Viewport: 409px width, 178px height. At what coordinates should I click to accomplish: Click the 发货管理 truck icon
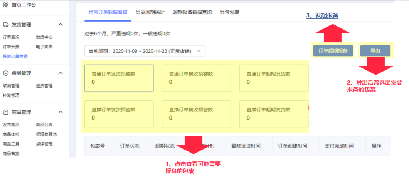6,25
